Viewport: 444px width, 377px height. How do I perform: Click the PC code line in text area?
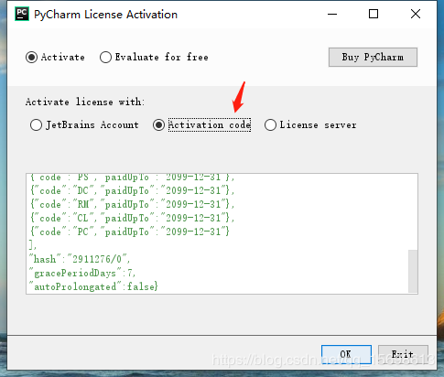tap(130, 232)
